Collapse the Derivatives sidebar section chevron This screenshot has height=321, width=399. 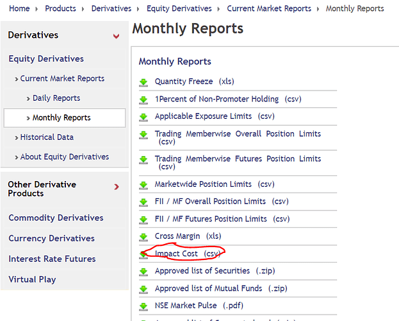117,36
